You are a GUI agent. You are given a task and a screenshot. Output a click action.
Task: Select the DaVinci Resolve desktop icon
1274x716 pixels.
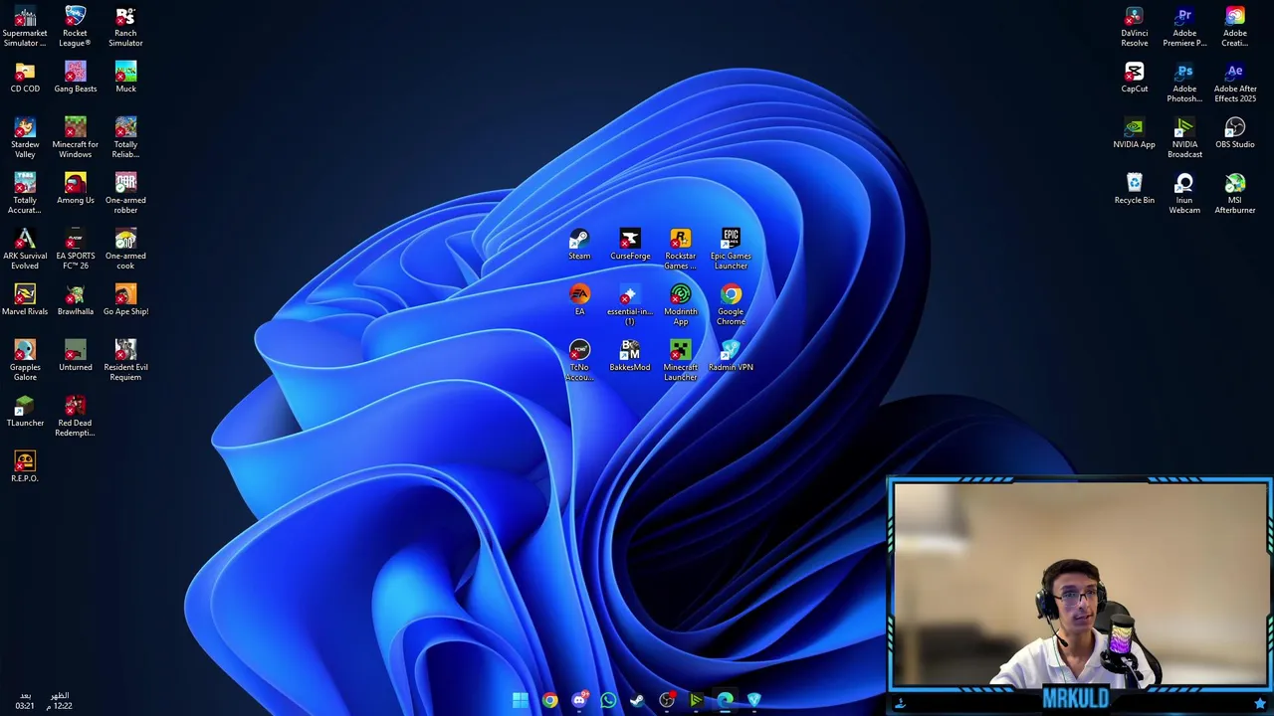(x=1135, y=27)
